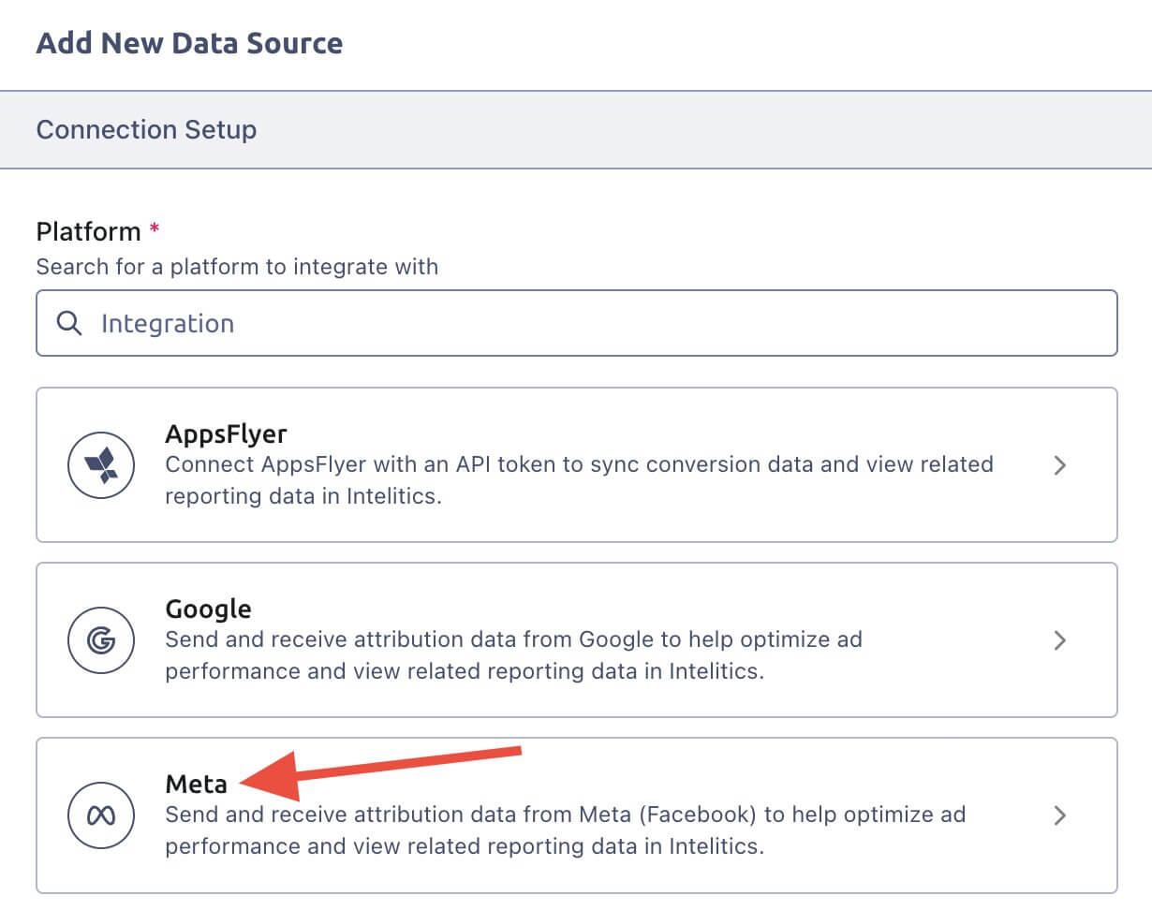
Task: Open Google with its chevron arrow
Action: point(1060,640)
